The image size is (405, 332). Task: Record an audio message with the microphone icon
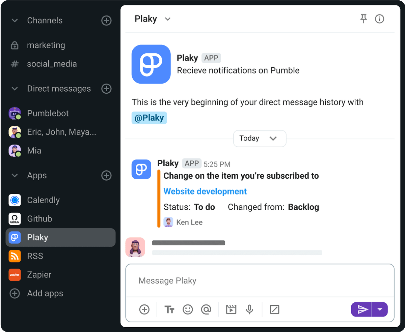pos(249,309)
